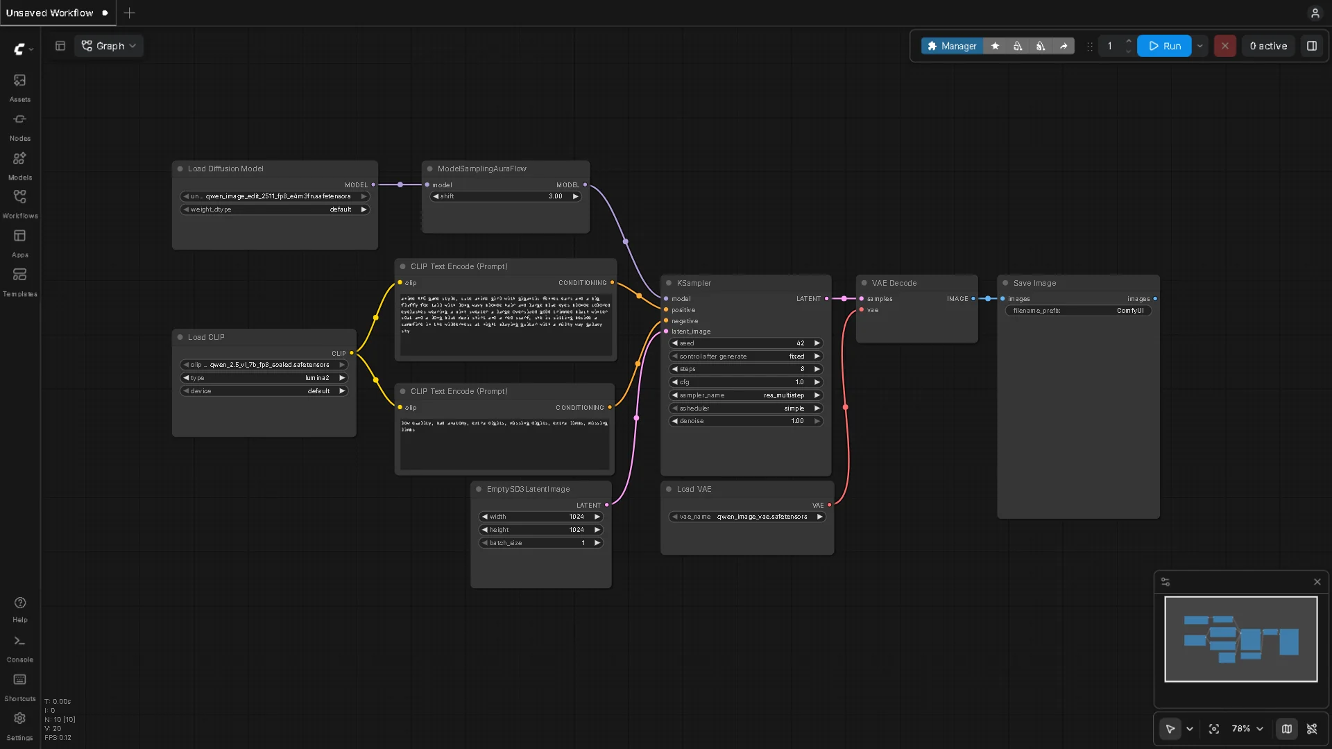This screenshot has height=749, width=1332.
Task: Open the sampler_name res_multistep combo
Action: coord(746,395)
